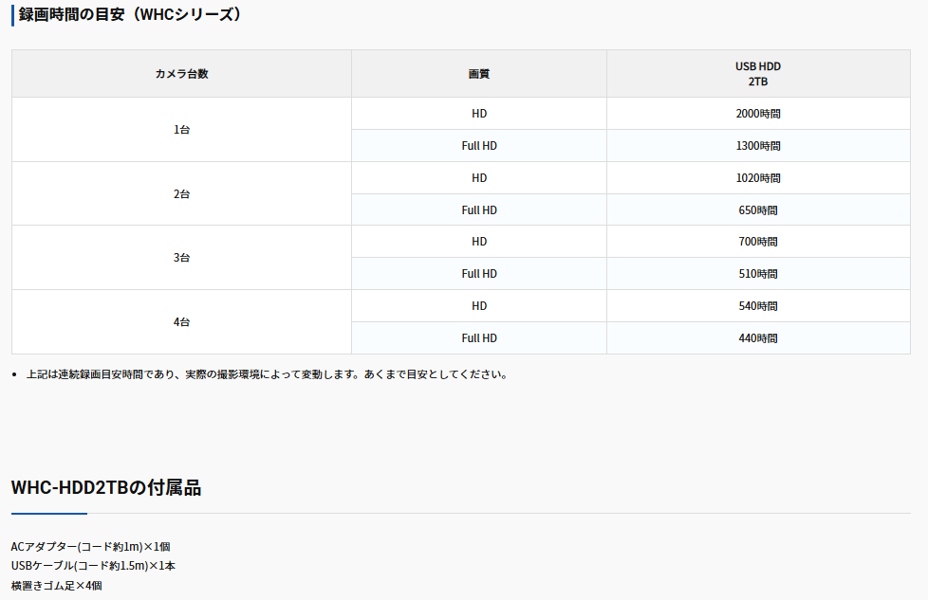Click the USBケーブル(コード約1.5m)×1本 line
Image resolution: width=928 pixels, height=600 pixels.
[93, 566]
